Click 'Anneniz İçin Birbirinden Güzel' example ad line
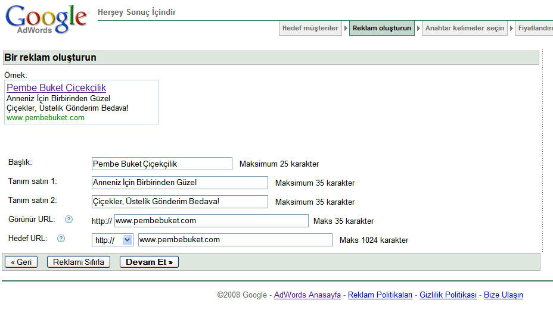 [x=58, y=99]
